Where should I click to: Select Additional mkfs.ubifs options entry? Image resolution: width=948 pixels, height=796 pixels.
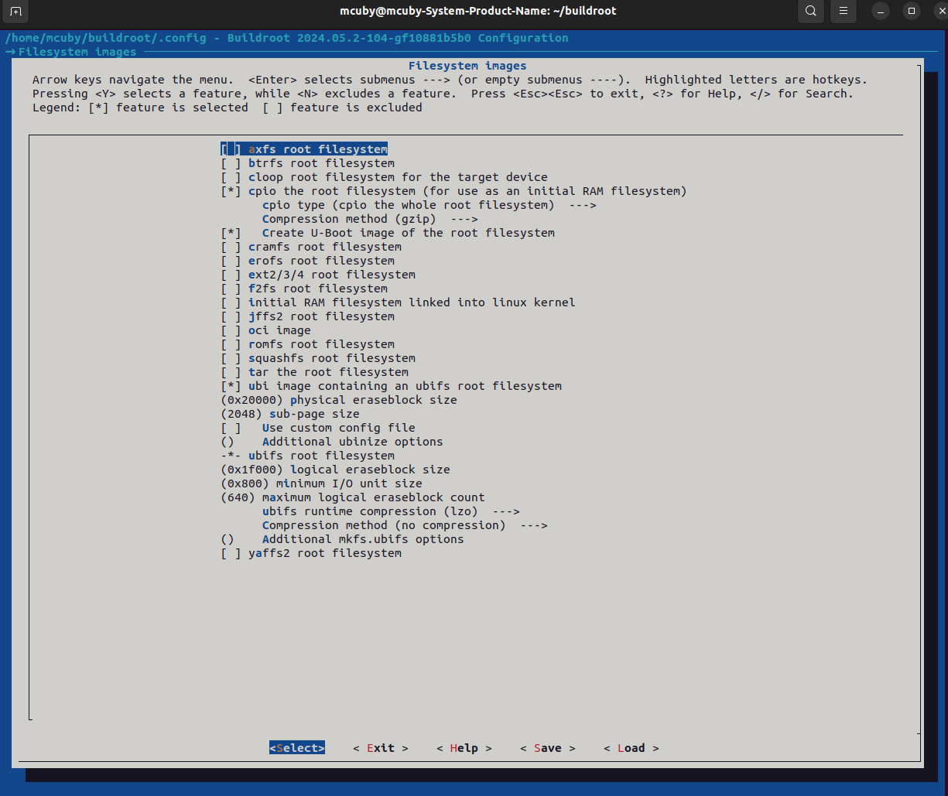pos(342,539)
